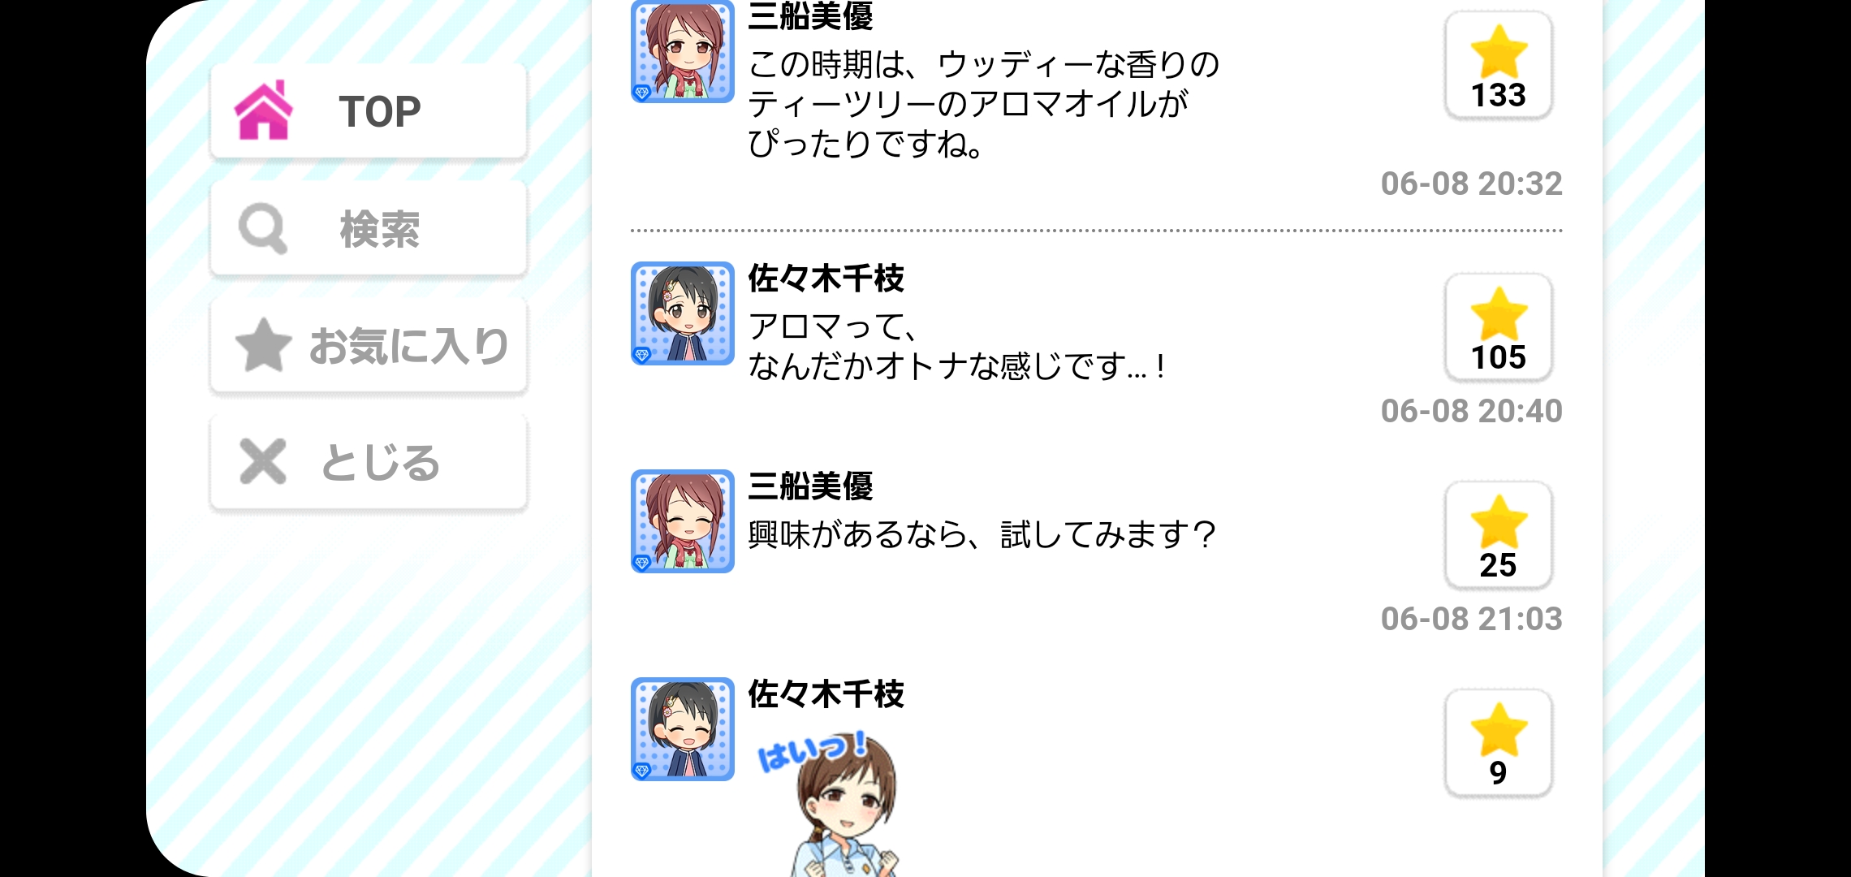
Task: Select the name 三船美優 above 興味があるなら
Action: click(x=810, y=486)
